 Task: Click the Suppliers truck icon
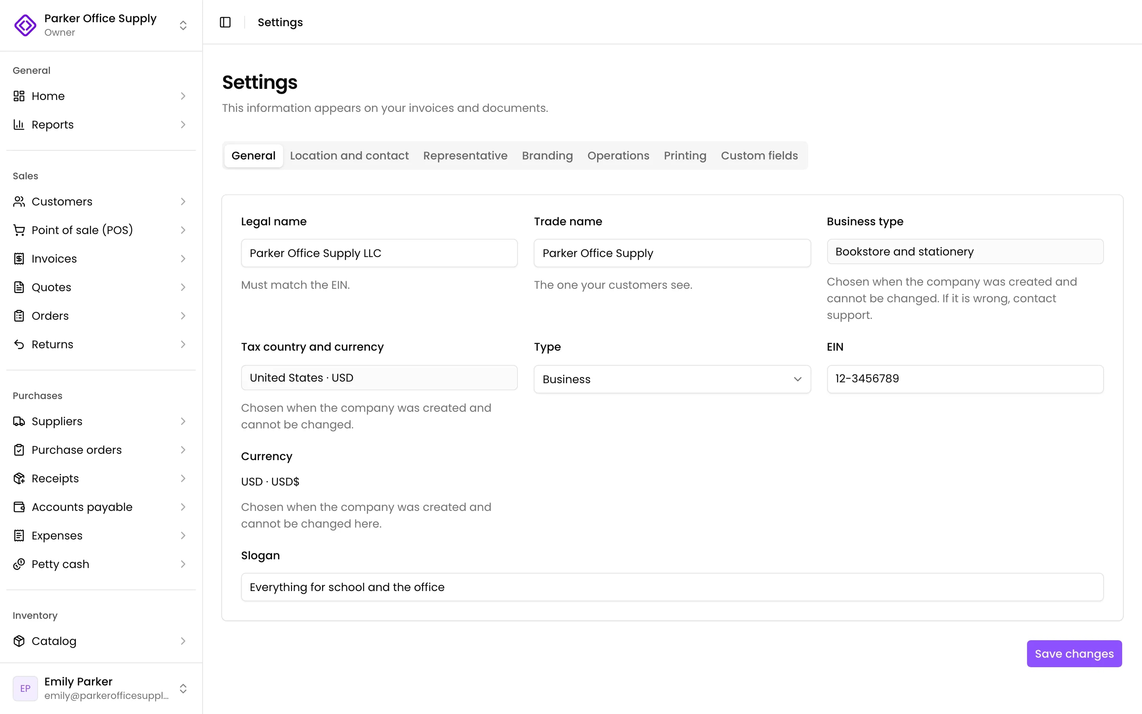[19, 421]
